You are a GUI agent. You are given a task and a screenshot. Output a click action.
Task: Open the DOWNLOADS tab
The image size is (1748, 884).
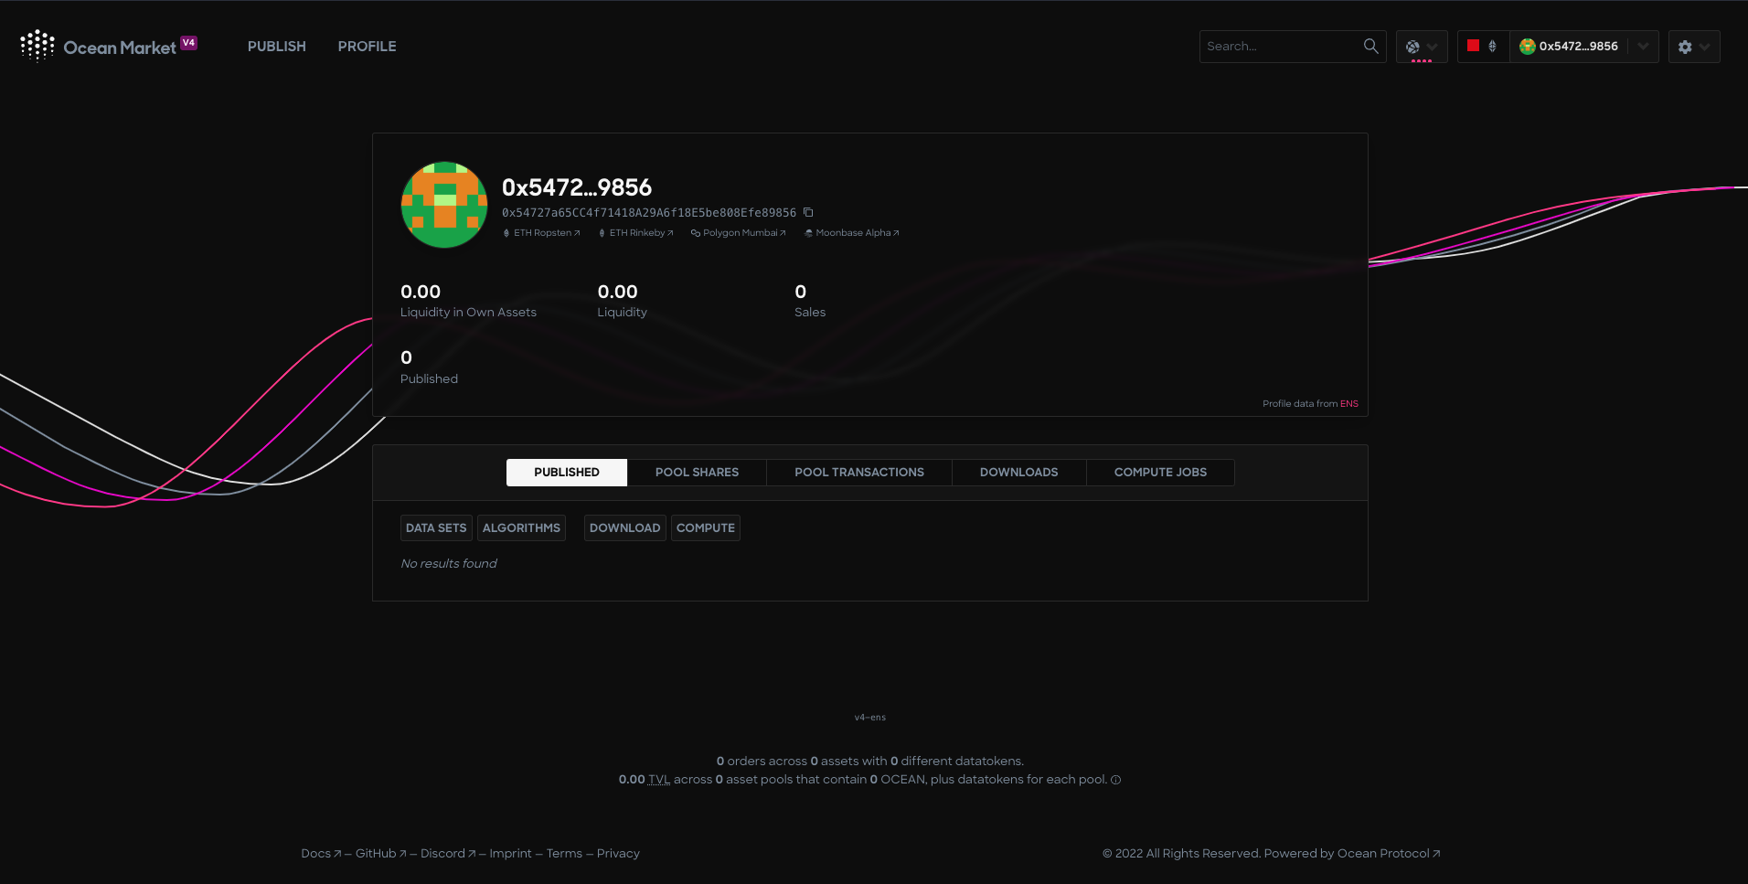coord(1018,472)
